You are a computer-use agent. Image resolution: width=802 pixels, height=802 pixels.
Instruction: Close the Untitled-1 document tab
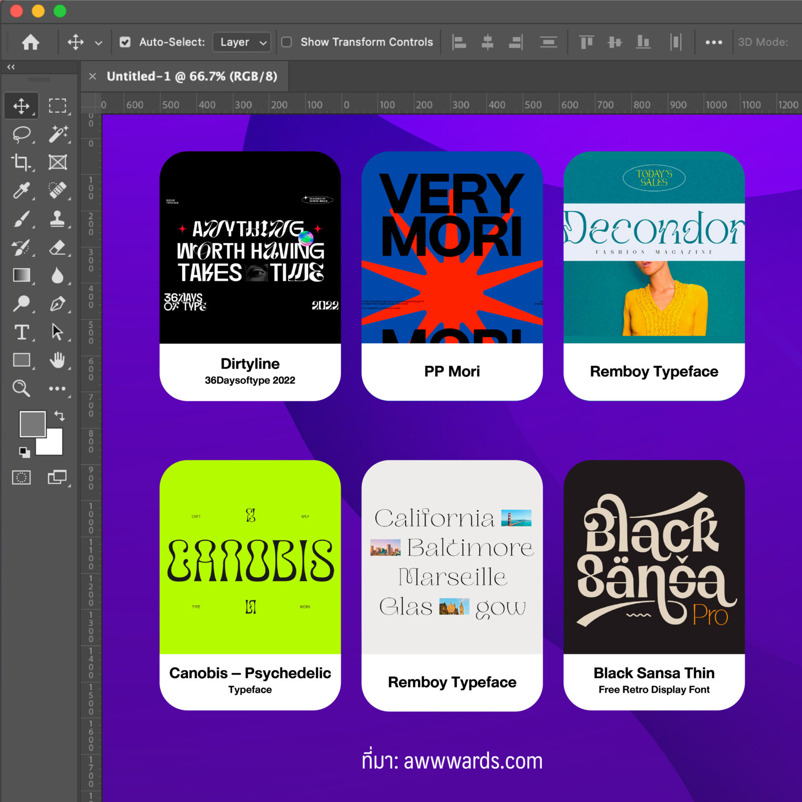(92, 76)
